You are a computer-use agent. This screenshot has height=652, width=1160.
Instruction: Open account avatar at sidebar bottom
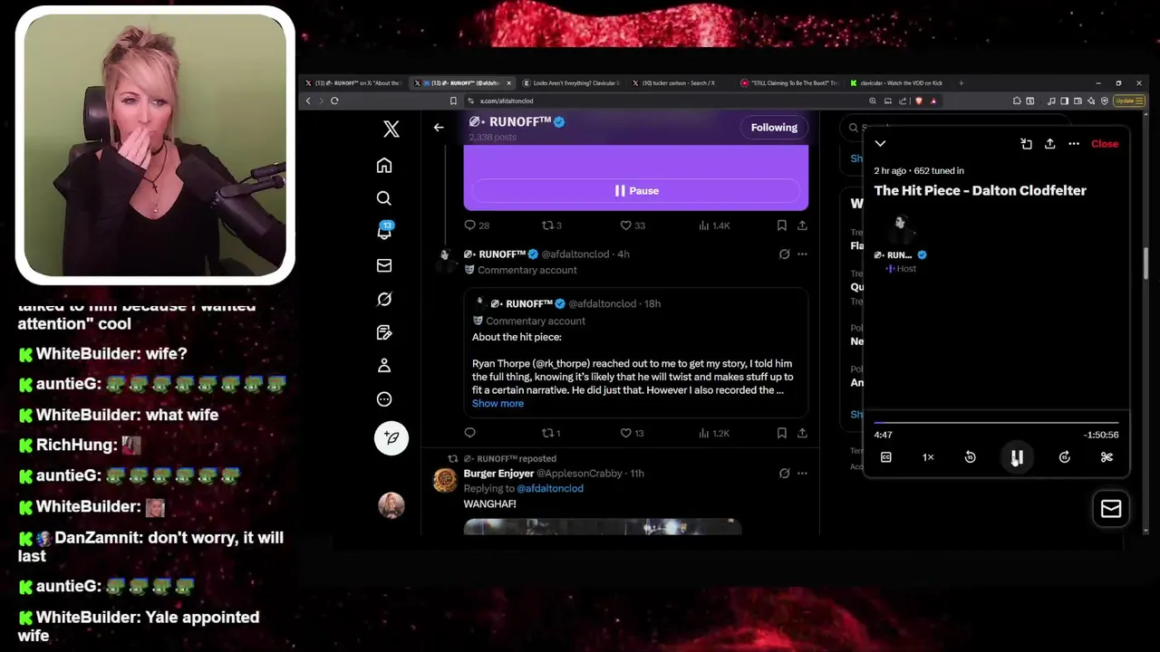pos(391,505)
